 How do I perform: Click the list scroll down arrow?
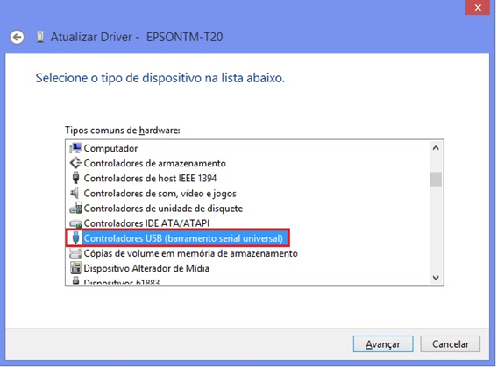point(436,278)
